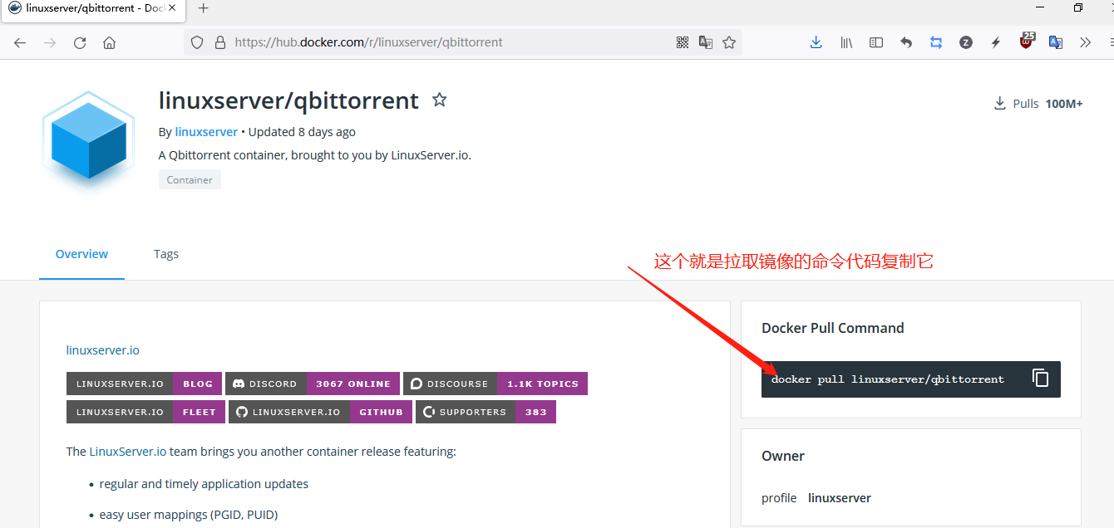Click the Container category tag
The width and height of the screenshot is (1114, 528).
[190, 179]
